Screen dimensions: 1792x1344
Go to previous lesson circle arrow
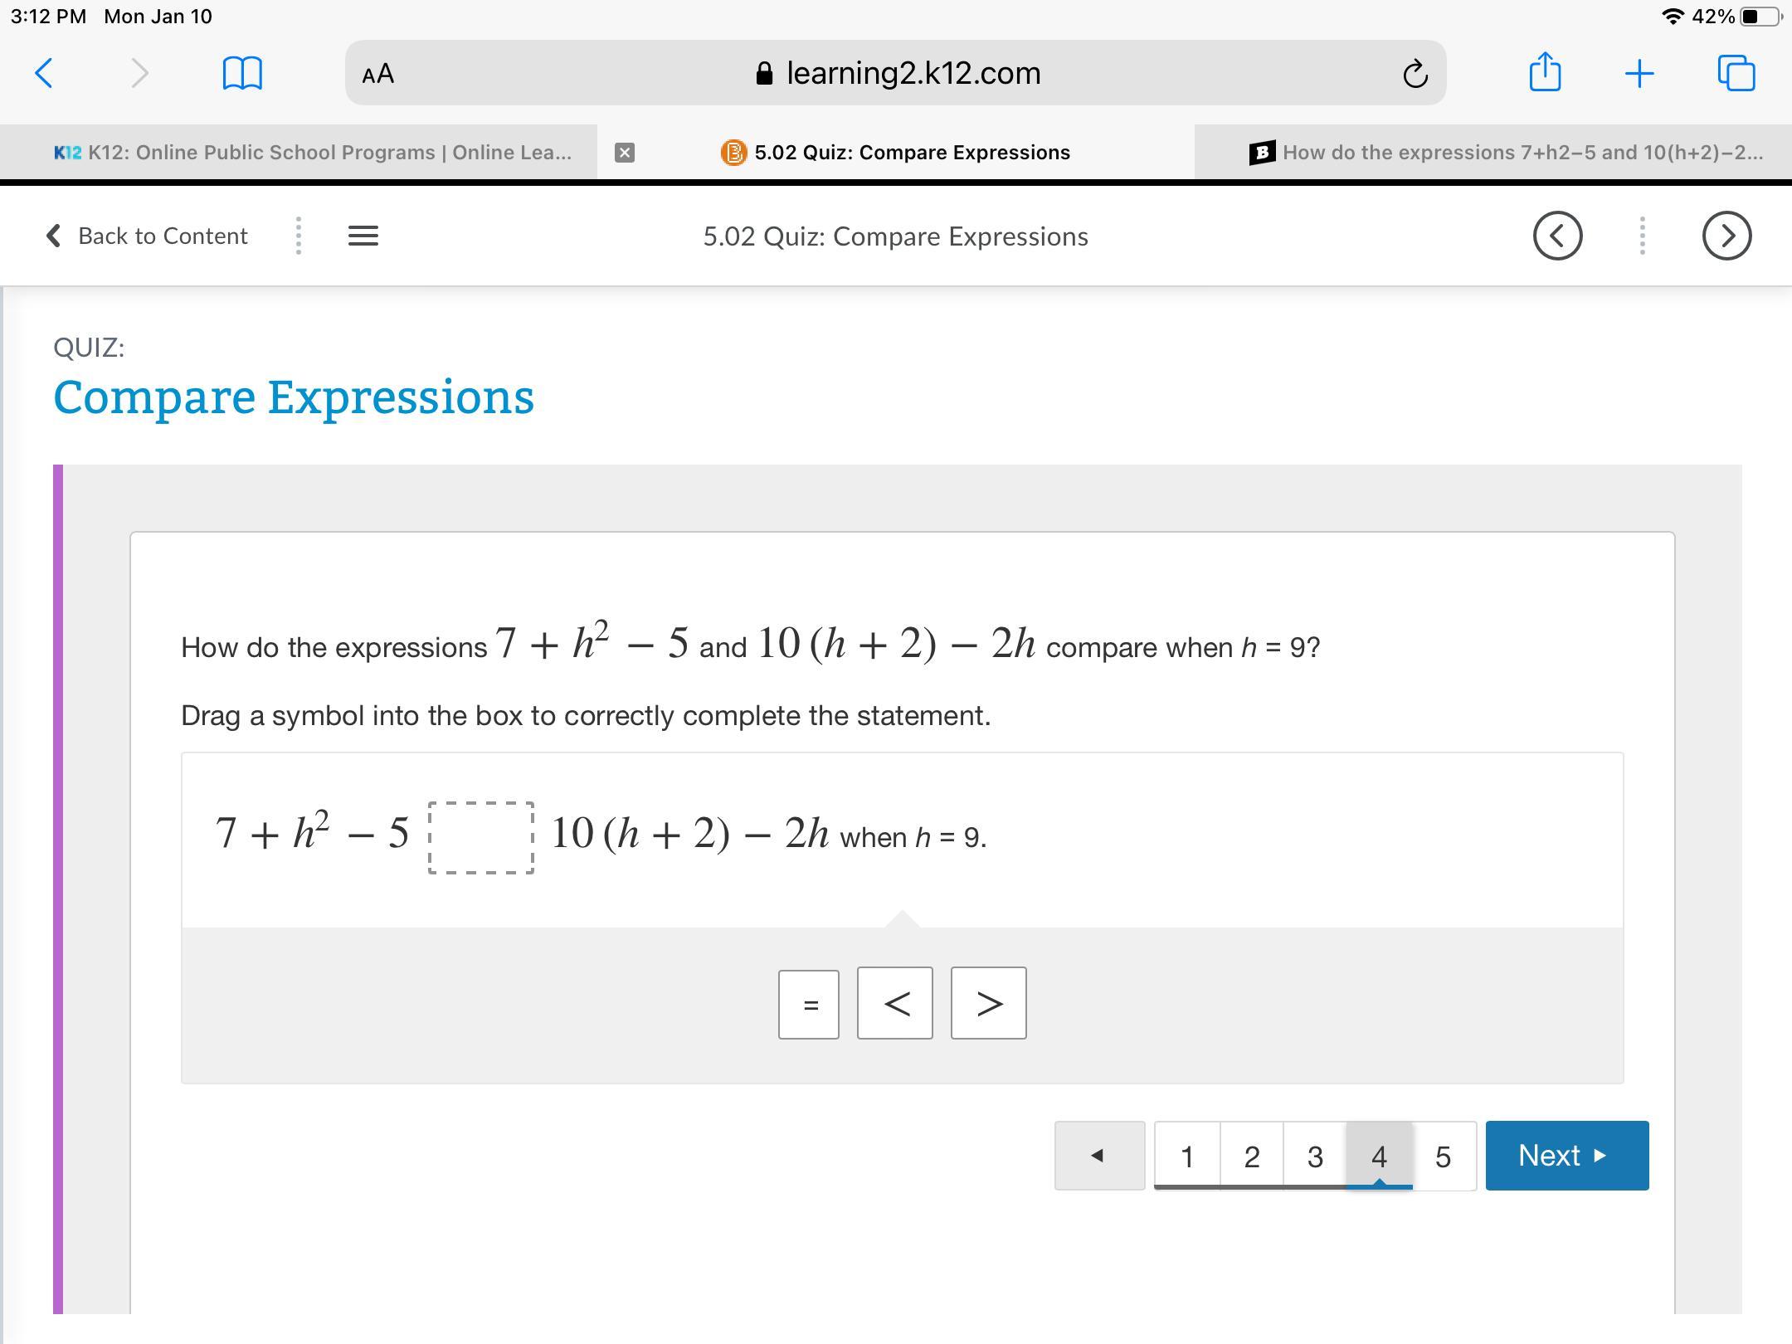tap(1557, 236)
